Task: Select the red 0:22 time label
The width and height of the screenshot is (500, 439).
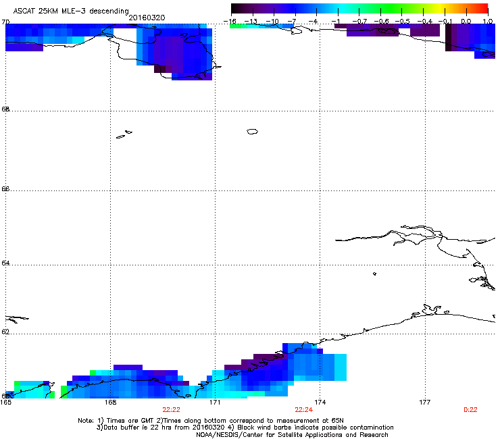Action: 470,410
